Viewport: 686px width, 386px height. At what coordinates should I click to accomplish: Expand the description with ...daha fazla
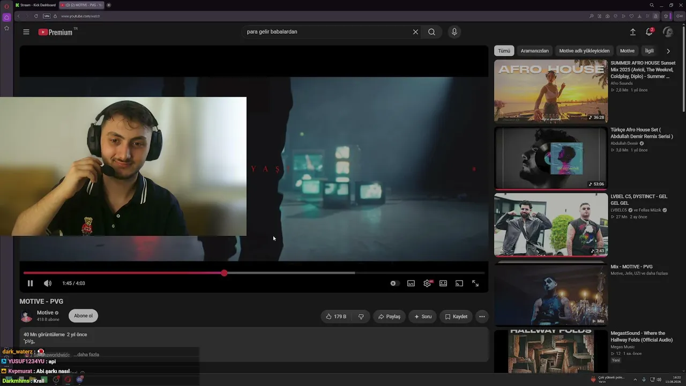tap(86, 354)
